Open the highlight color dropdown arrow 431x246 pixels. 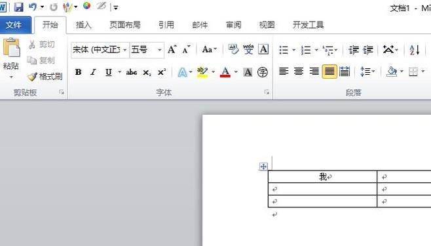(x=213, y=72)
